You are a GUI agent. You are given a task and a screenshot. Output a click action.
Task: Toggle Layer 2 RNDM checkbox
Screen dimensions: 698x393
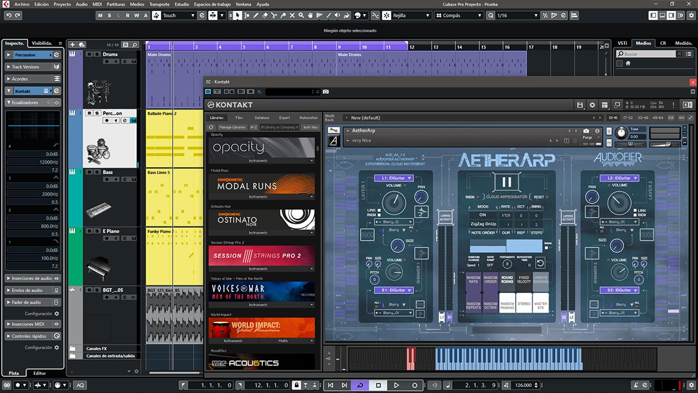pos(635,215)
